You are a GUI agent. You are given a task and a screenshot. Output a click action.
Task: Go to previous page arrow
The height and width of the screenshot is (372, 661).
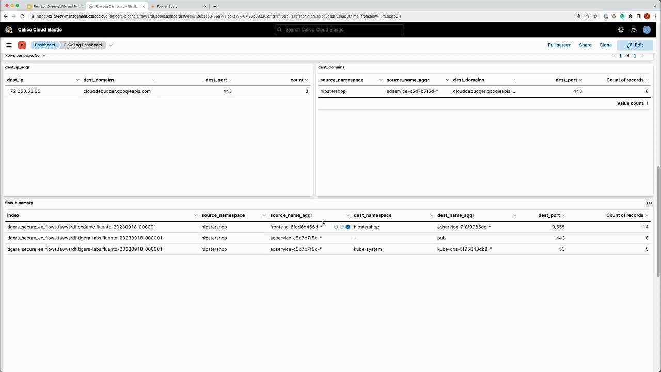[x=613, y=55]
